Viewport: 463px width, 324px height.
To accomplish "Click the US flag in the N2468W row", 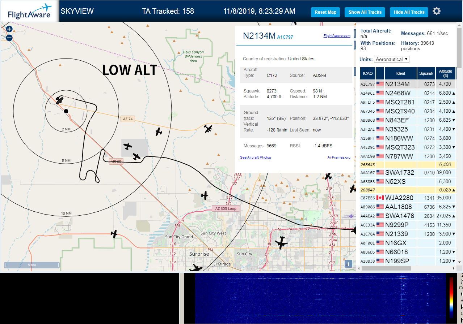I will tap(380, 93).
